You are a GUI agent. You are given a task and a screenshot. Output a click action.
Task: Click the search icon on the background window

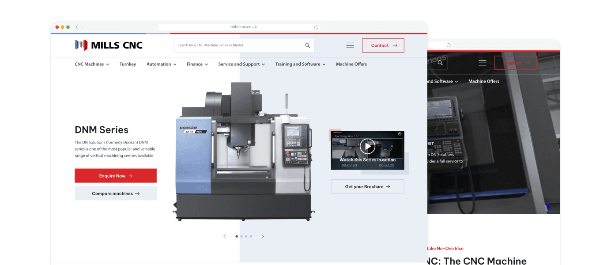[x=439, y=63]
